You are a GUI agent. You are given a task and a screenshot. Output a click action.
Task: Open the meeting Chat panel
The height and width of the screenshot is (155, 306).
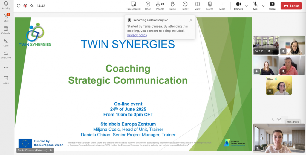(148, 6)
